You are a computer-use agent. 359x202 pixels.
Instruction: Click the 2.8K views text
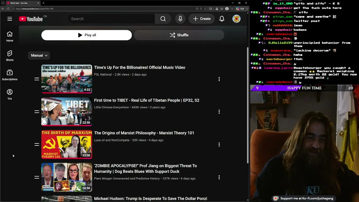[122, 75]
